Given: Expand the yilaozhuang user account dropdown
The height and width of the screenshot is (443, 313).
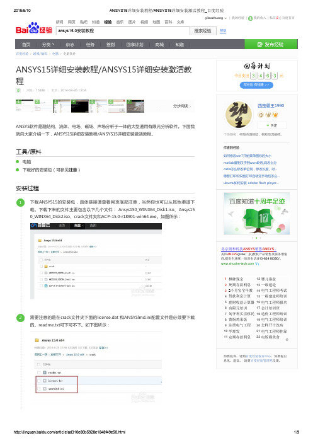Looking at the screenshot, I should point(216,18).
